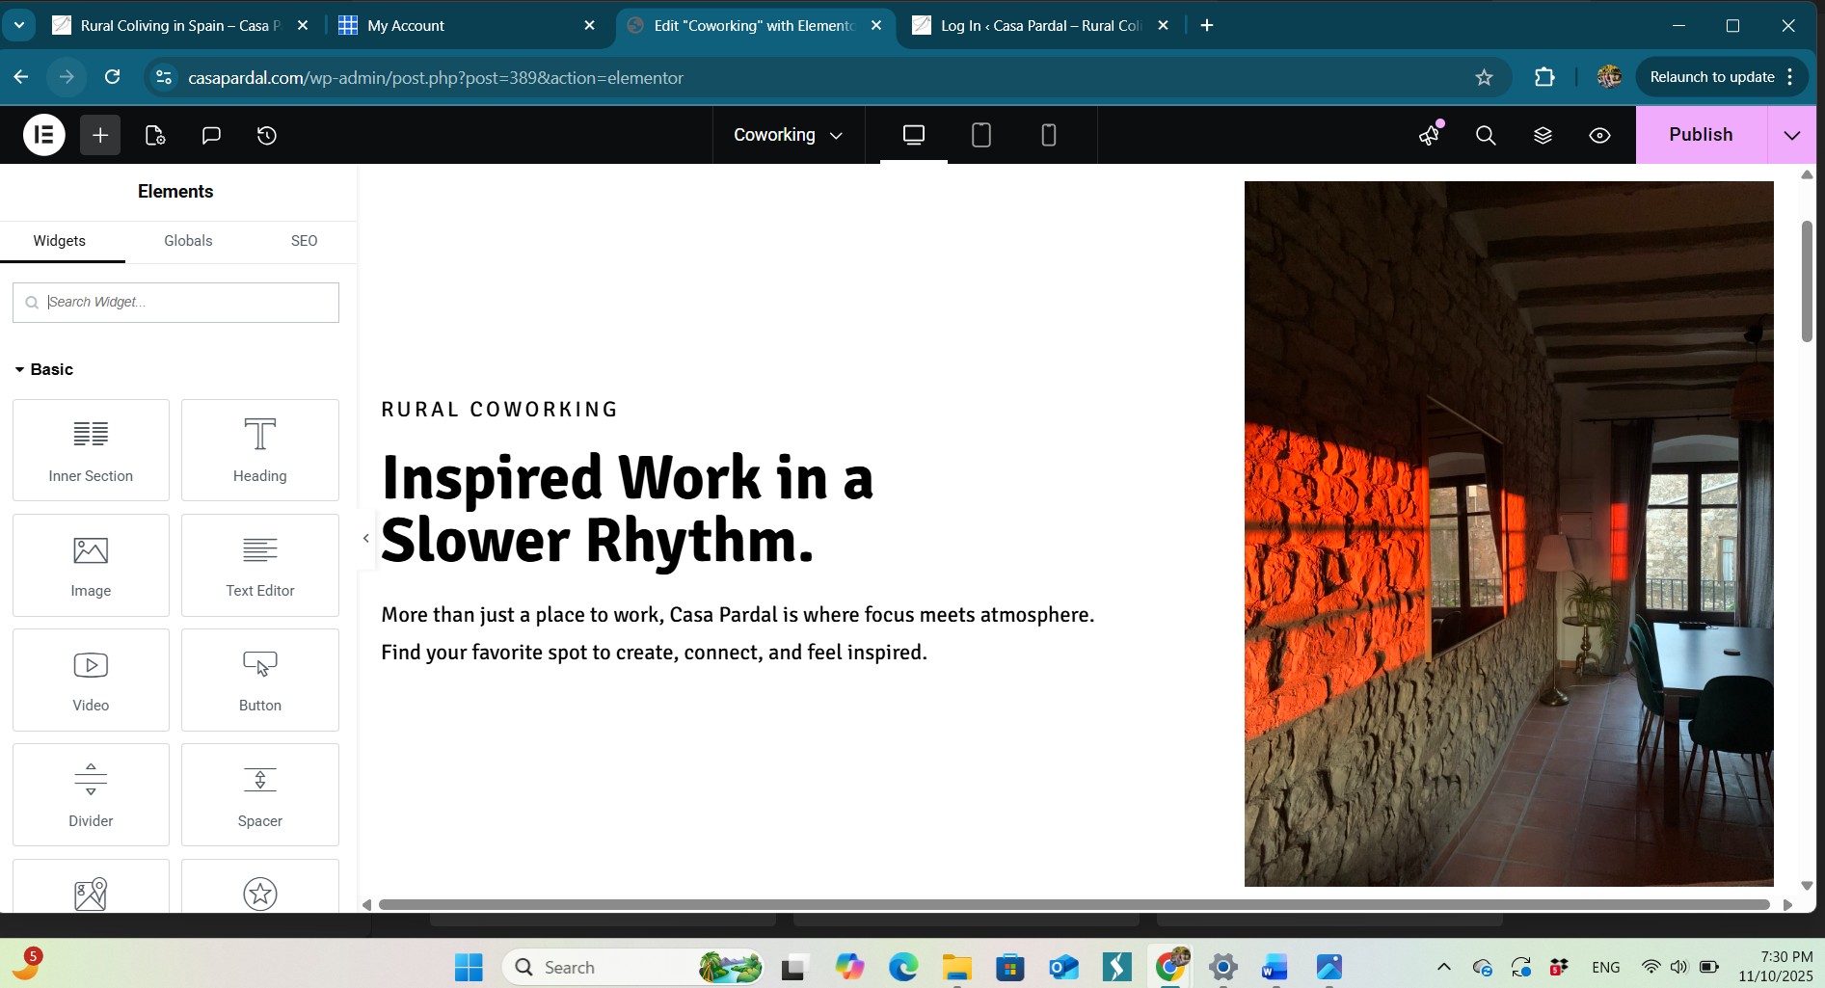The width and height of the screenshot is (1825, 988).
Task: Click the Publish button
Action: click(1701, 135)
